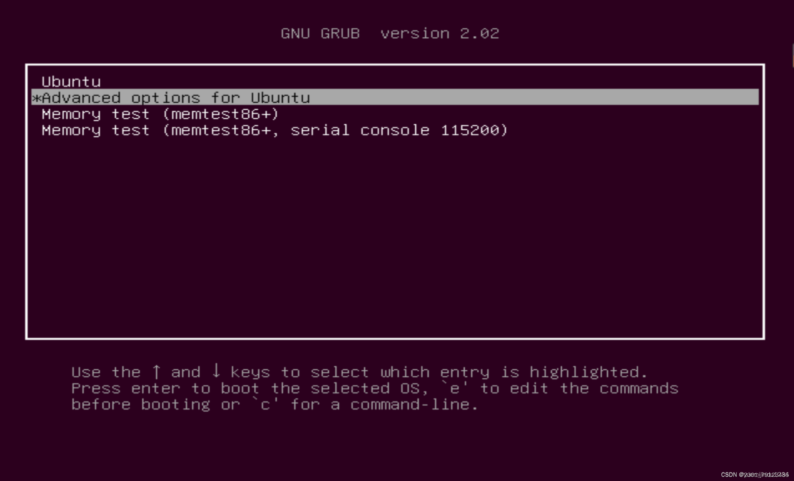Click the version 2.02 label
The image size is (794, 481).
[440, 33]
